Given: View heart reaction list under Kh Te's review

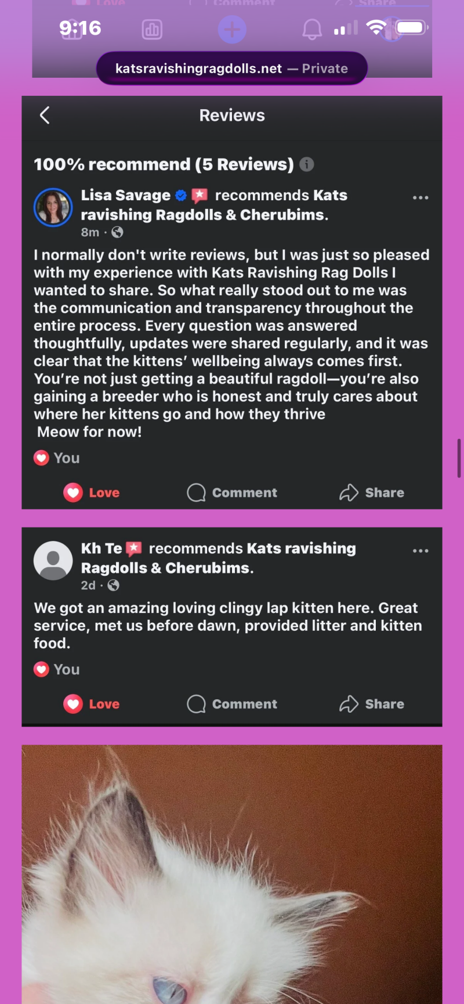Looking at the screenshot, I should tap(57, 670).
